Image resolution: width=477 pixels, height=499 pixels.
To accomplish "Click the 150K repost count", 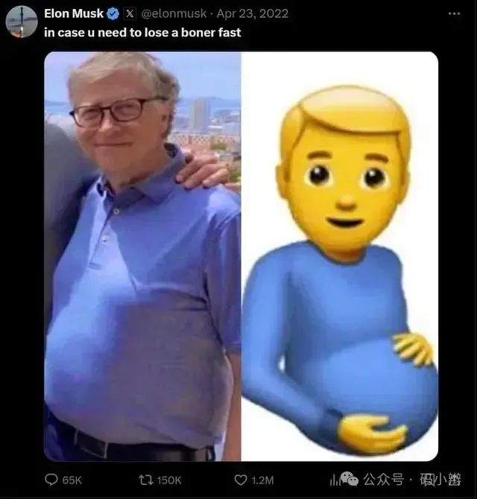I will point(169,480).
